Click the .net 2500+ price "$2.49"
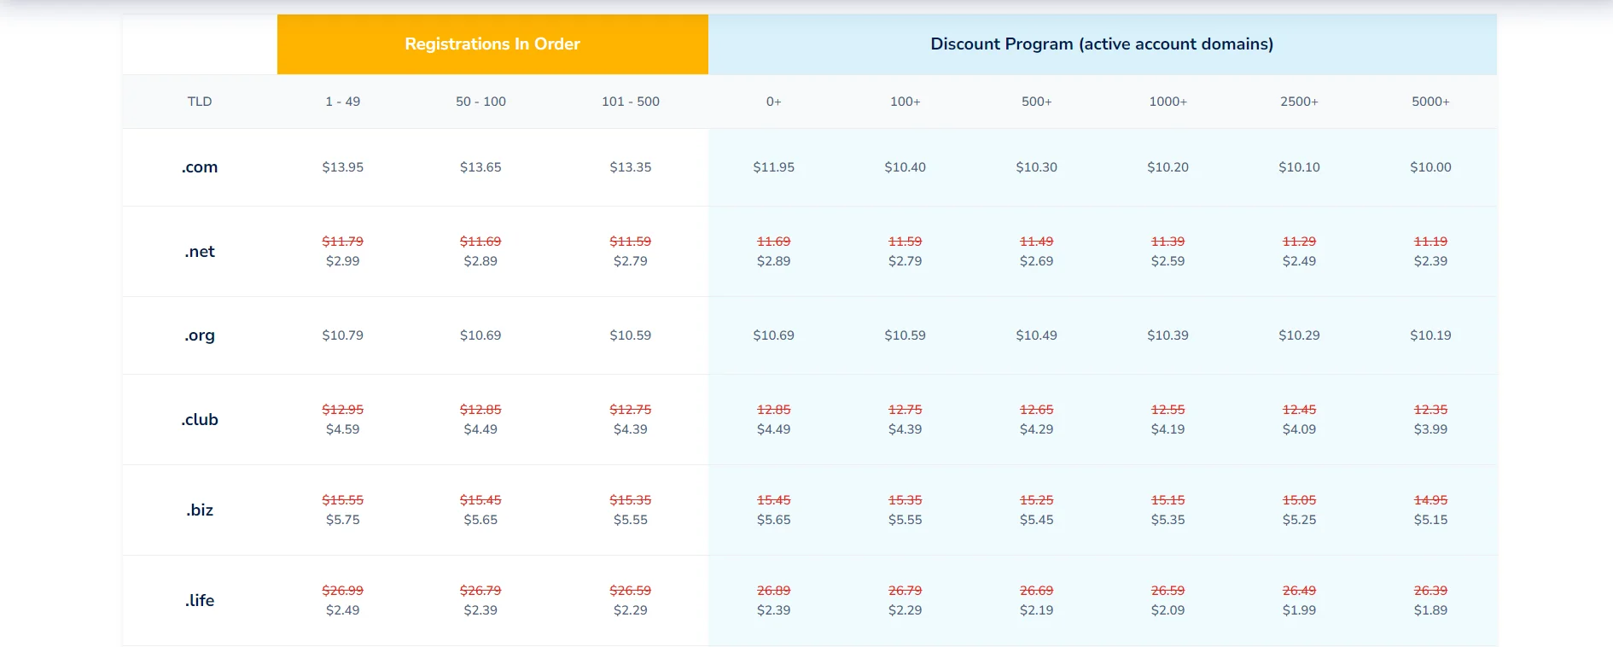 1300,261
